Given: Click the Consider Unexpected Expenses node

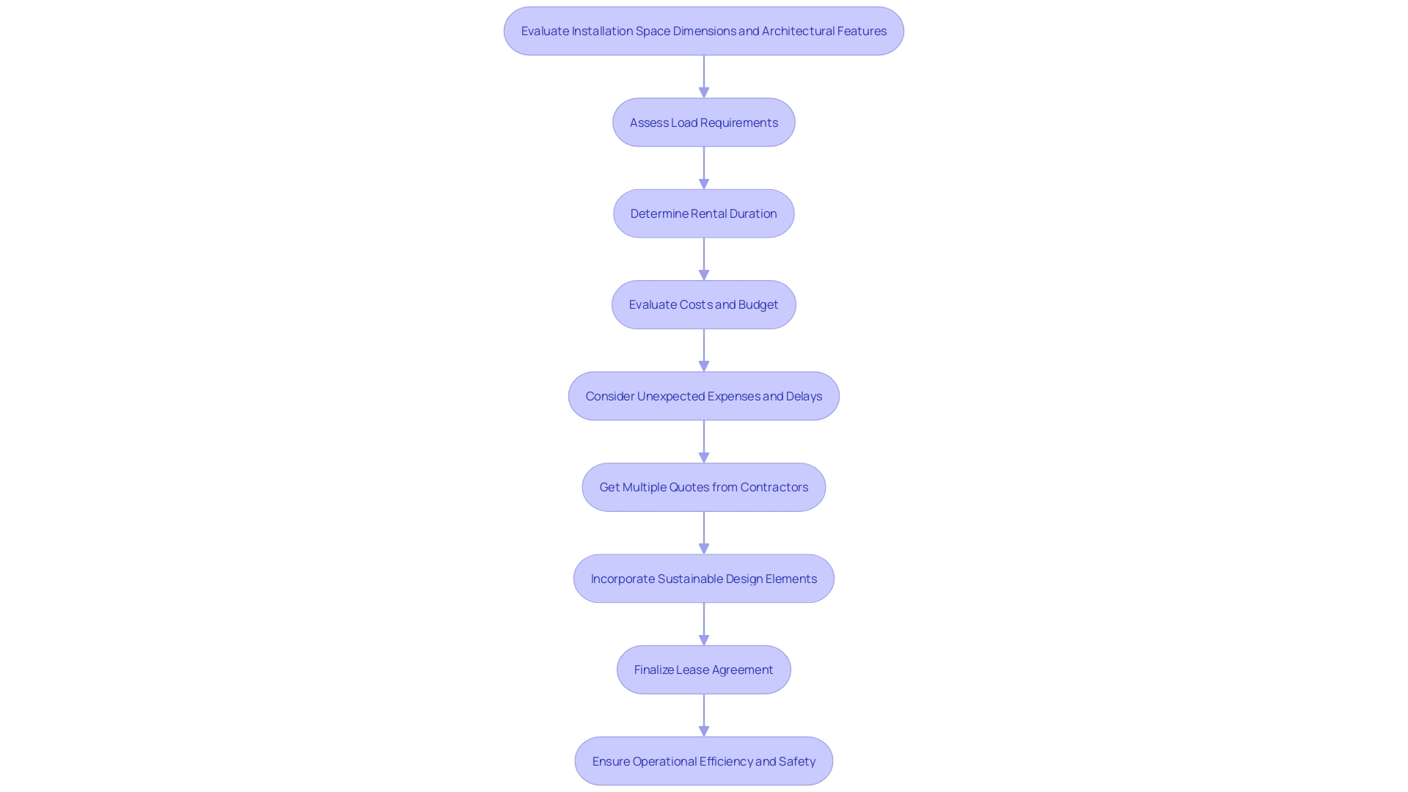Looking at the screenshot, I should [x=704, y=395].
